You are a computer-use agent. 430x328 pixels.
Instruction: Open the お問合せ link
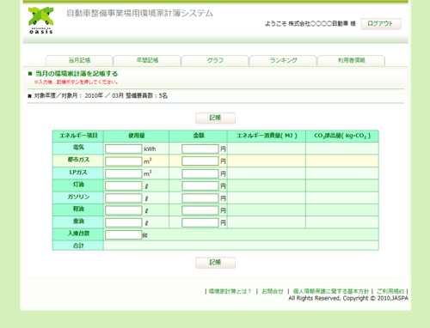(273, 291)
